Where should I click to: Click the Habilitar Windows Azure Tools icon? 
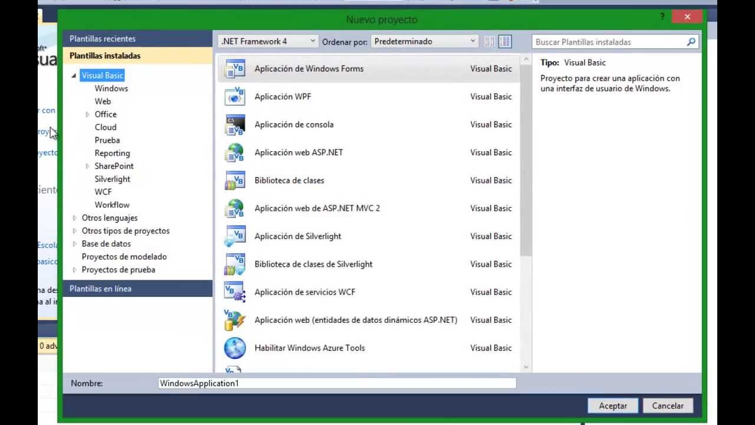[235, 348]
